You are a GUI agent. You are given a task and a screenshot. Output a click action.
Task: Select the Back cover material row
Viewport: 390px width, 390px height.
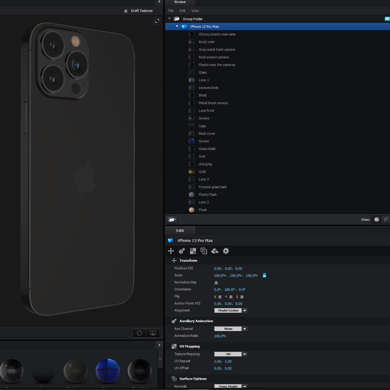tap(277, 133)
